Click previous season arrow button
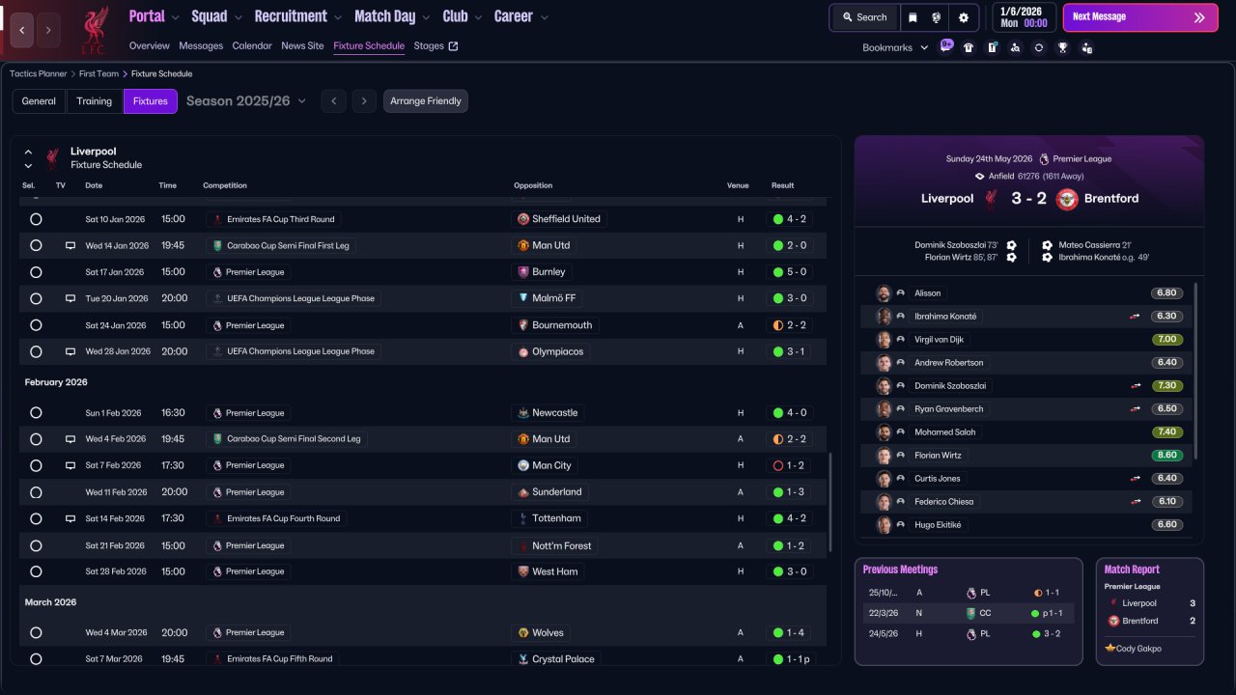The image size is (1236, 695). pos(333,101)
